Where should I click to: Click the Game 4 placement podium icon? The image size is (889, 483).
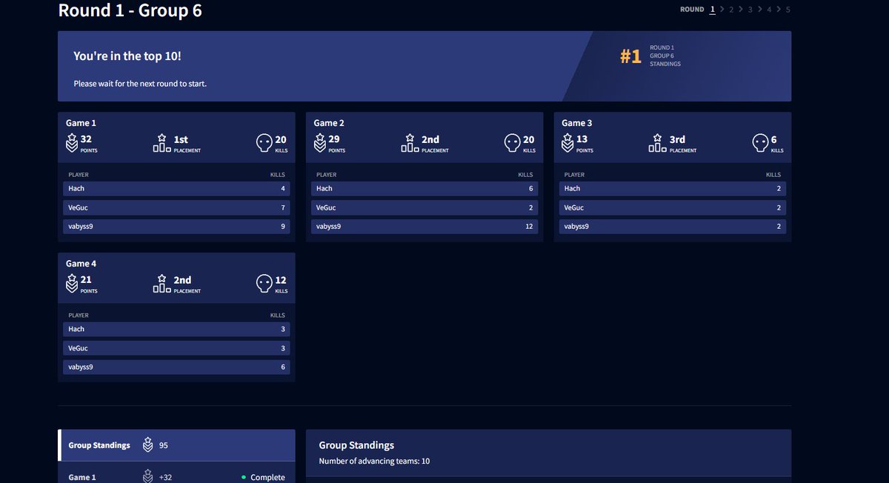[162, 284]
